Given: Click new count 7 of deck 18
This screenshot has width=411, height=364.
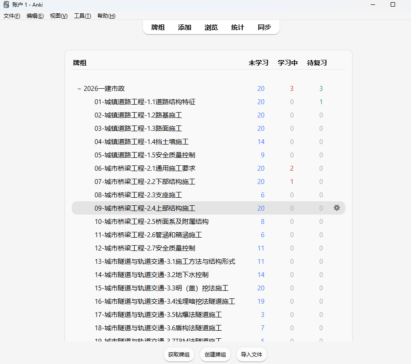Looking at the screenshot, I should point(263,328).
